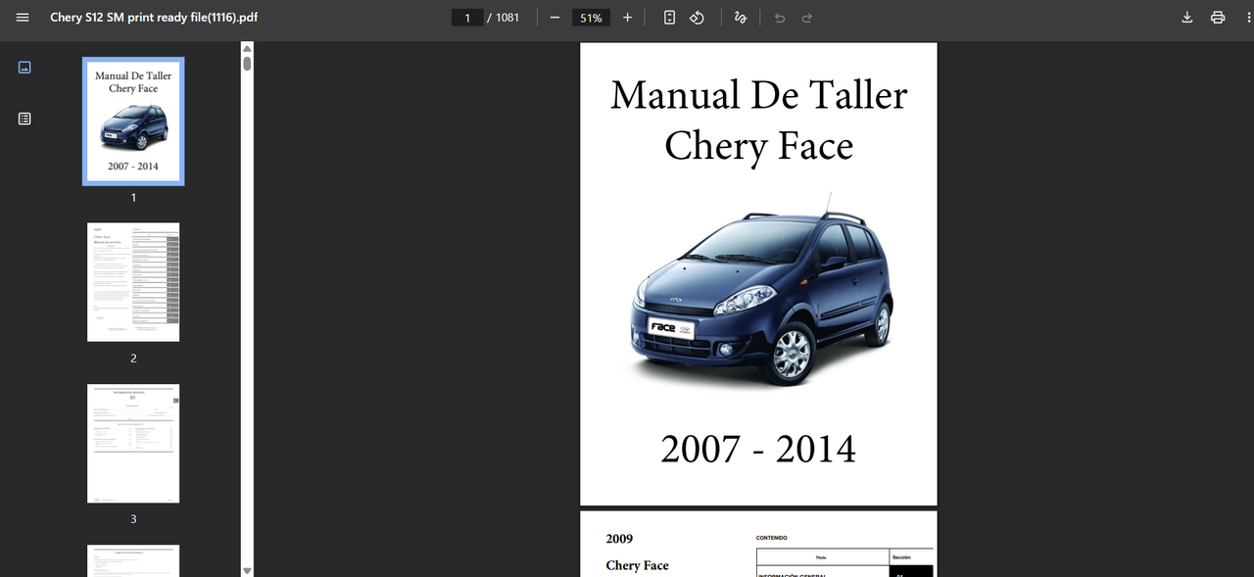Screen dimensions: 1254x577
Task: Click the "/ 1081" total page count
Action: click(504, 18)
